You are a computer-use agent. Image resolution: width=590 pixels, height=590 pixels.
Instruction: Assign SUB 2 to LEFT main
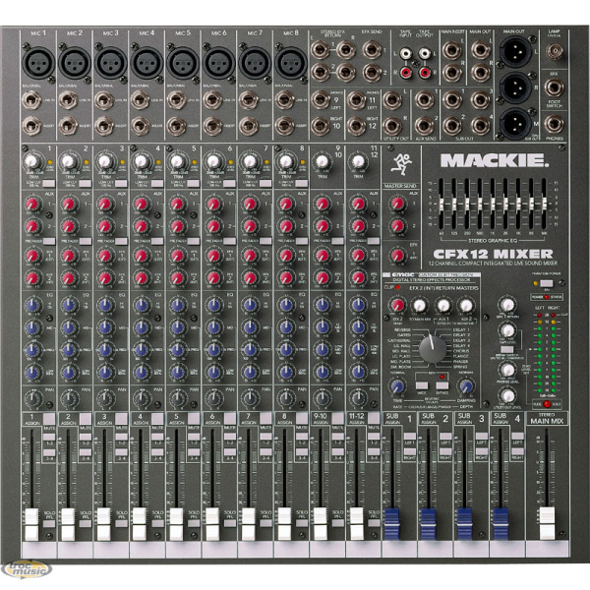[445, 436]
